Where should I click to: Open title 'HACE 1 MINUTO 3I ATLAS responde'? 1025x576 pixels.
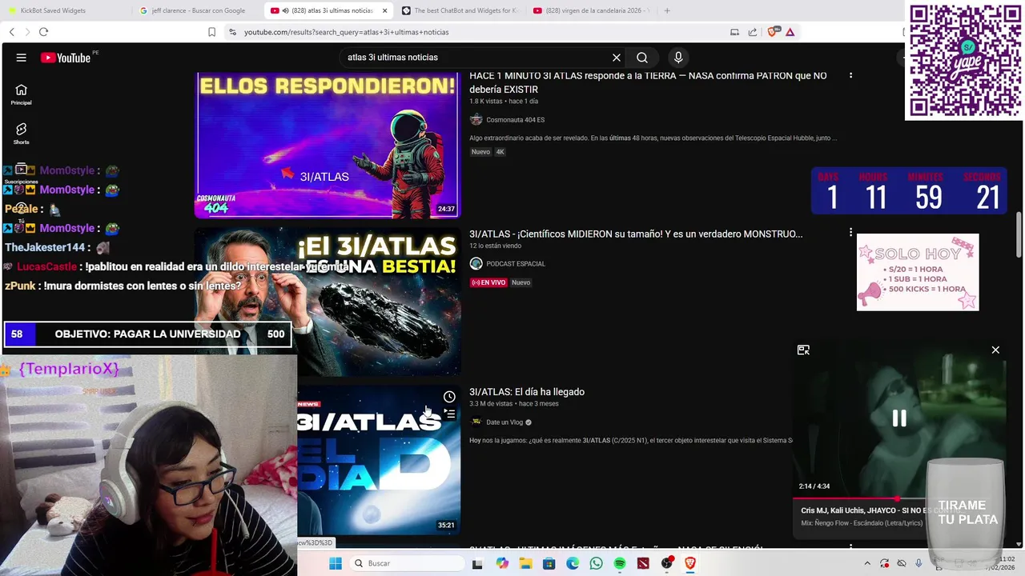648,82
